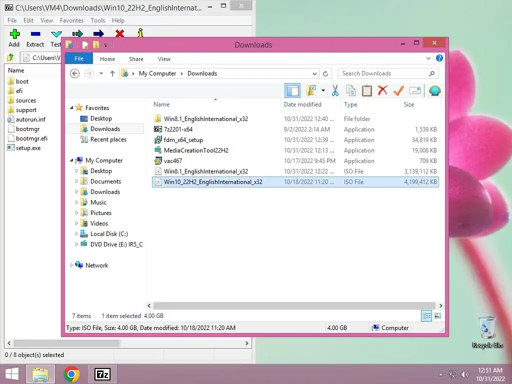This screenshot has height=384, width=512.
Task: Expand the Network tree node
Action: point(71,265)
